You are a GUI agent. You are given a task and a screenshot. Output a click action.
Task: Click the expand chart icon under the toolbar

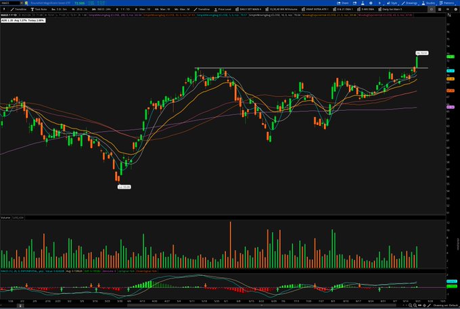pyautogui.click(x=449, y=15)
